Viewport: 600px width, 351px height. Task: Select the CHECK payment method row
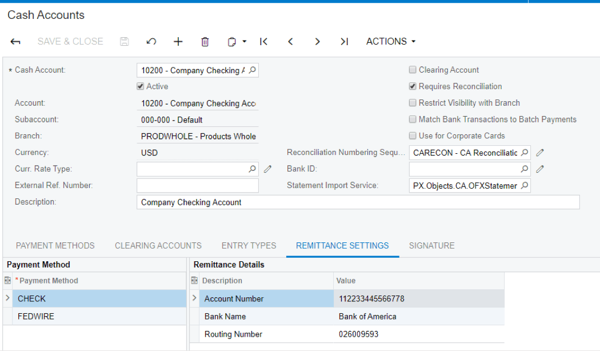(99, 298)
